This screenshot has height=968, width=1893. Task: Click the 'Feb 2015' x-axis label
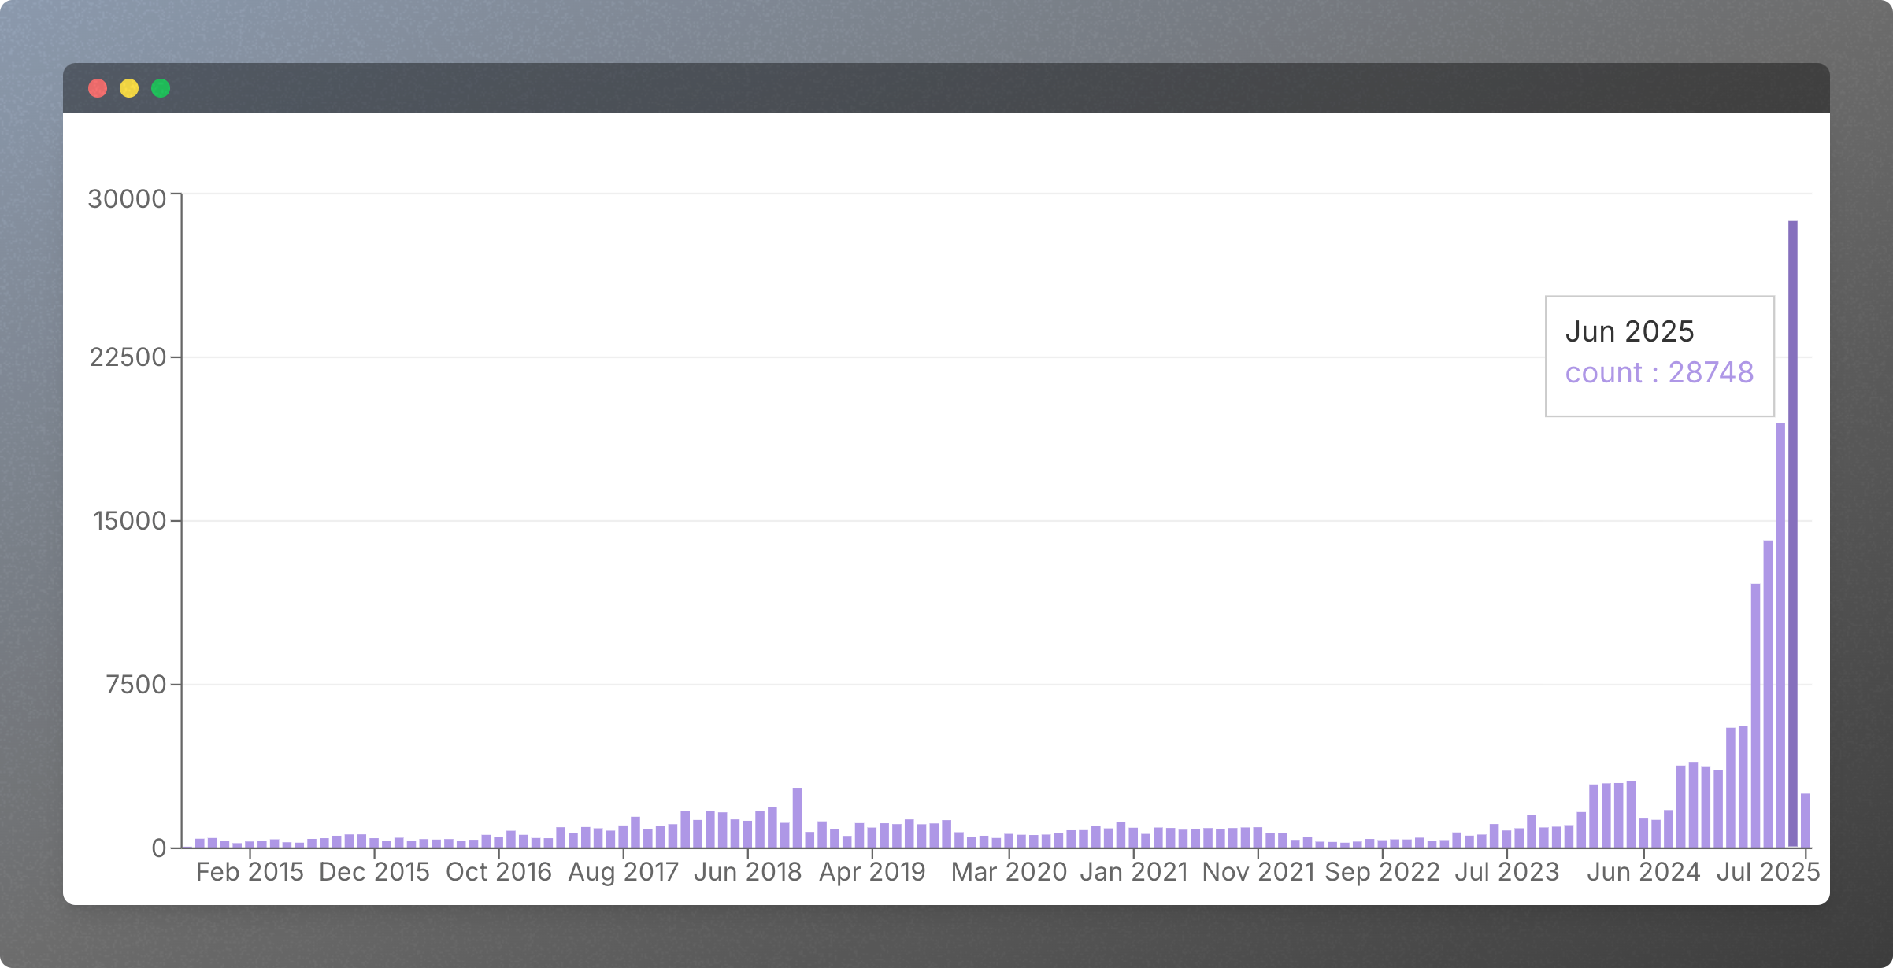[250, 872]
